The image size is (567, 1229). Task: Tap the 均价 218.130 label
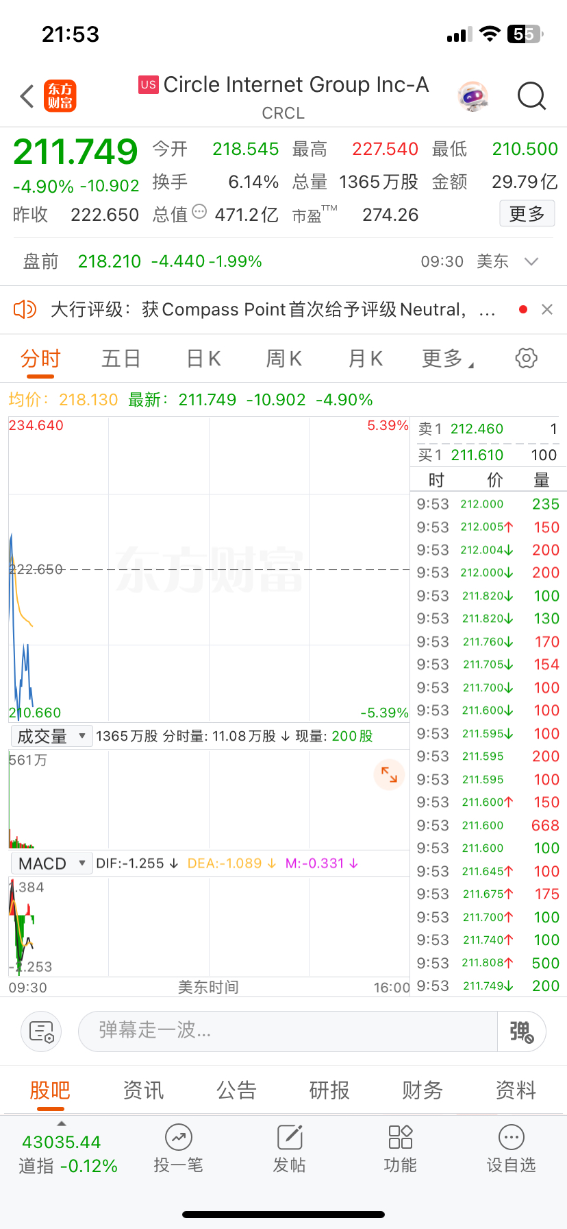click(x=63, y=400)
